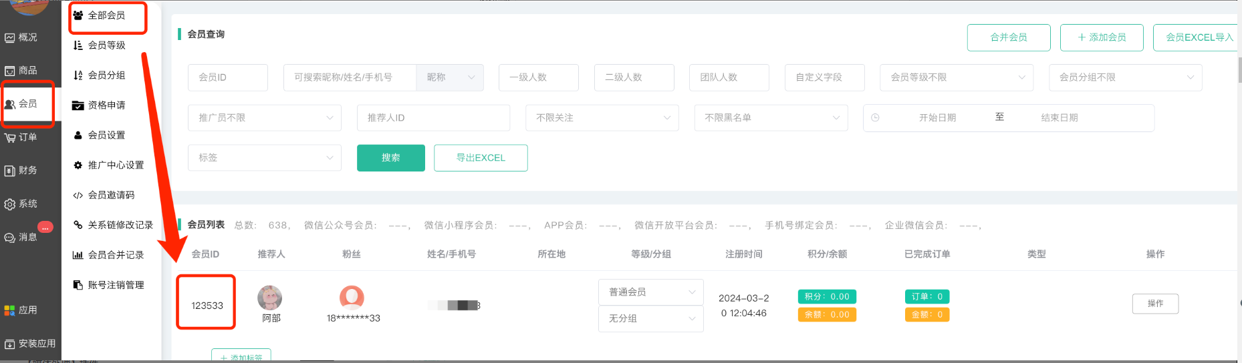The width and height of the screenshot is (1242, 363).
Task: Open the 财务 finance sidebar icon
Action: [x=10, y=171]
